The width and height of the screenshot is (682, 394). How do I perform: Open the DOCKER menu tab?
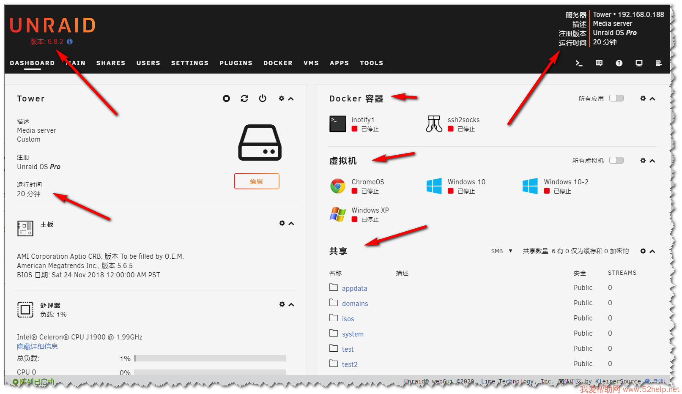(x=278, y=63)
